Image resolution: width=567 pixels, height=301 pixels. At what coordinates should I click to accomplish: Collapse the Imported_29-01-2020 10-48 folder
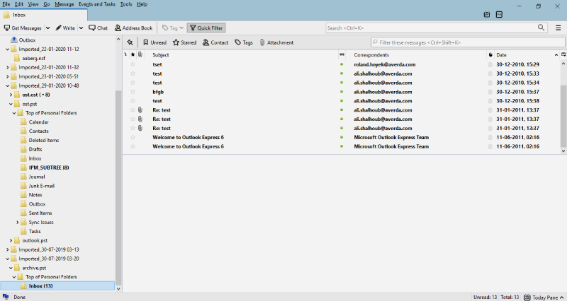[x=8, y=85]
